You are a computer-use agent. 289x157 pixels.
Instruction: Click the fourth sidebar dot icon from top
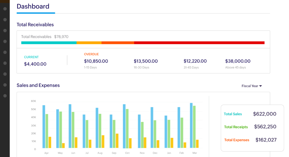click(x=5, y=41)
